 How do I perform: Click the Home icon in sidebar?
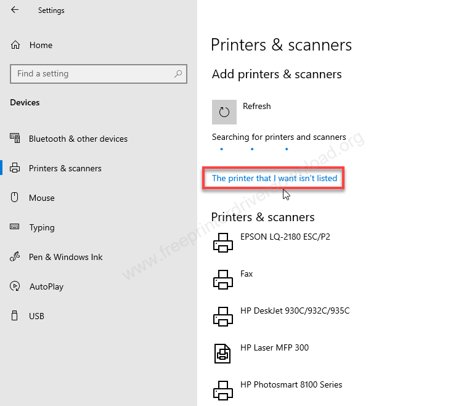click(15, 45)
